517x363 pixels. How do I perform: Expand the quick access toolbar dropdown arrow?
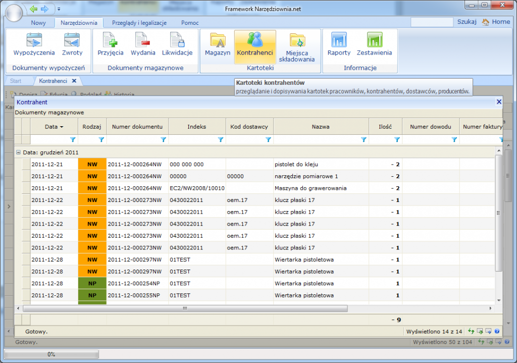pyautogui.click(x=58, y=9)
